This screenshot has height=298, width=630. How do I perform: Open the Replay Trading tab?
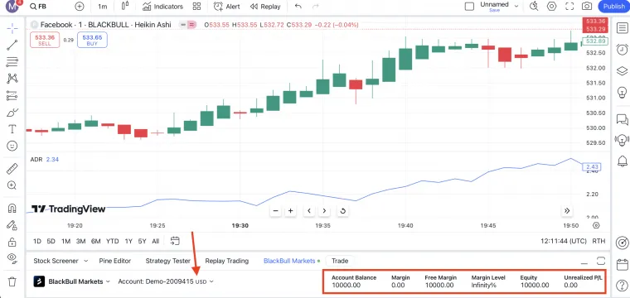227,261
